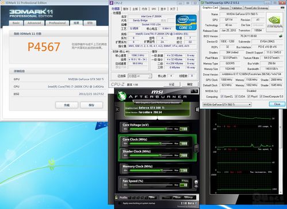Viewport: 287px width, 209px height.
Task: Toggle the profile lock icon in Afterburner
Action: coord(117,198)
